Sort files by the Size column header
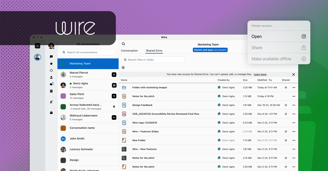This screenshot has height=171, width=328. pos(245,80)
